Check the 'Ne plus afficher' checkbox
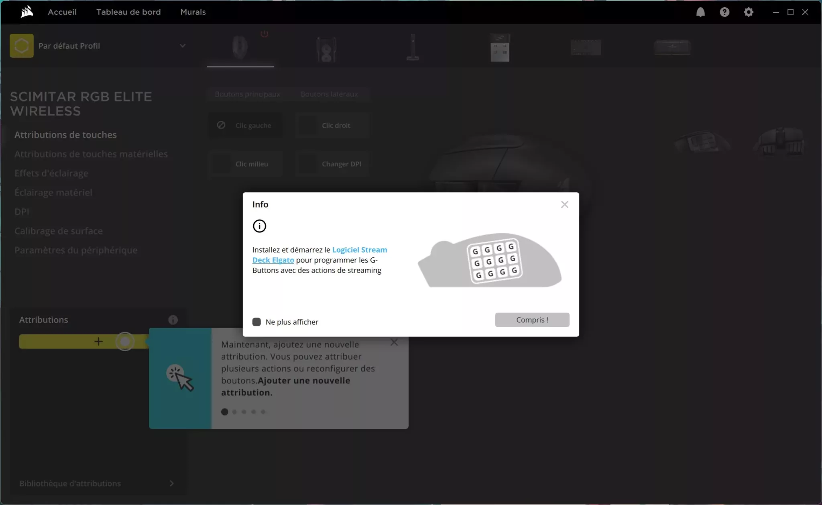822x505 pixels. tap(256, 322)
